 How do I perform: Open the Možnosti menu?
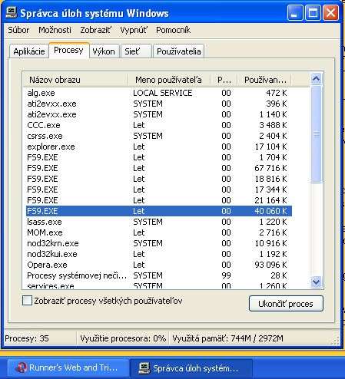(55, 30)
